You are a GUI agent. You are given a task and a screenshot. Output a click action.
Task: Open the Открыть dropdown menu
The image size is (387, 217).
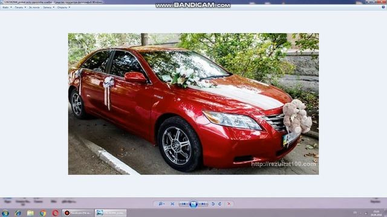63,7
